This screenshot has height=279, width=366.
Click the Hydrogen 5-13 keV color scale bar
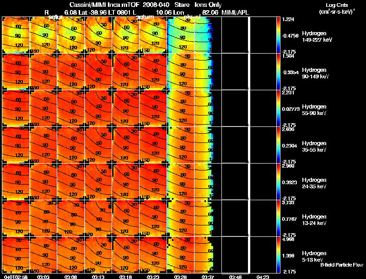click(x=278, y=255)
